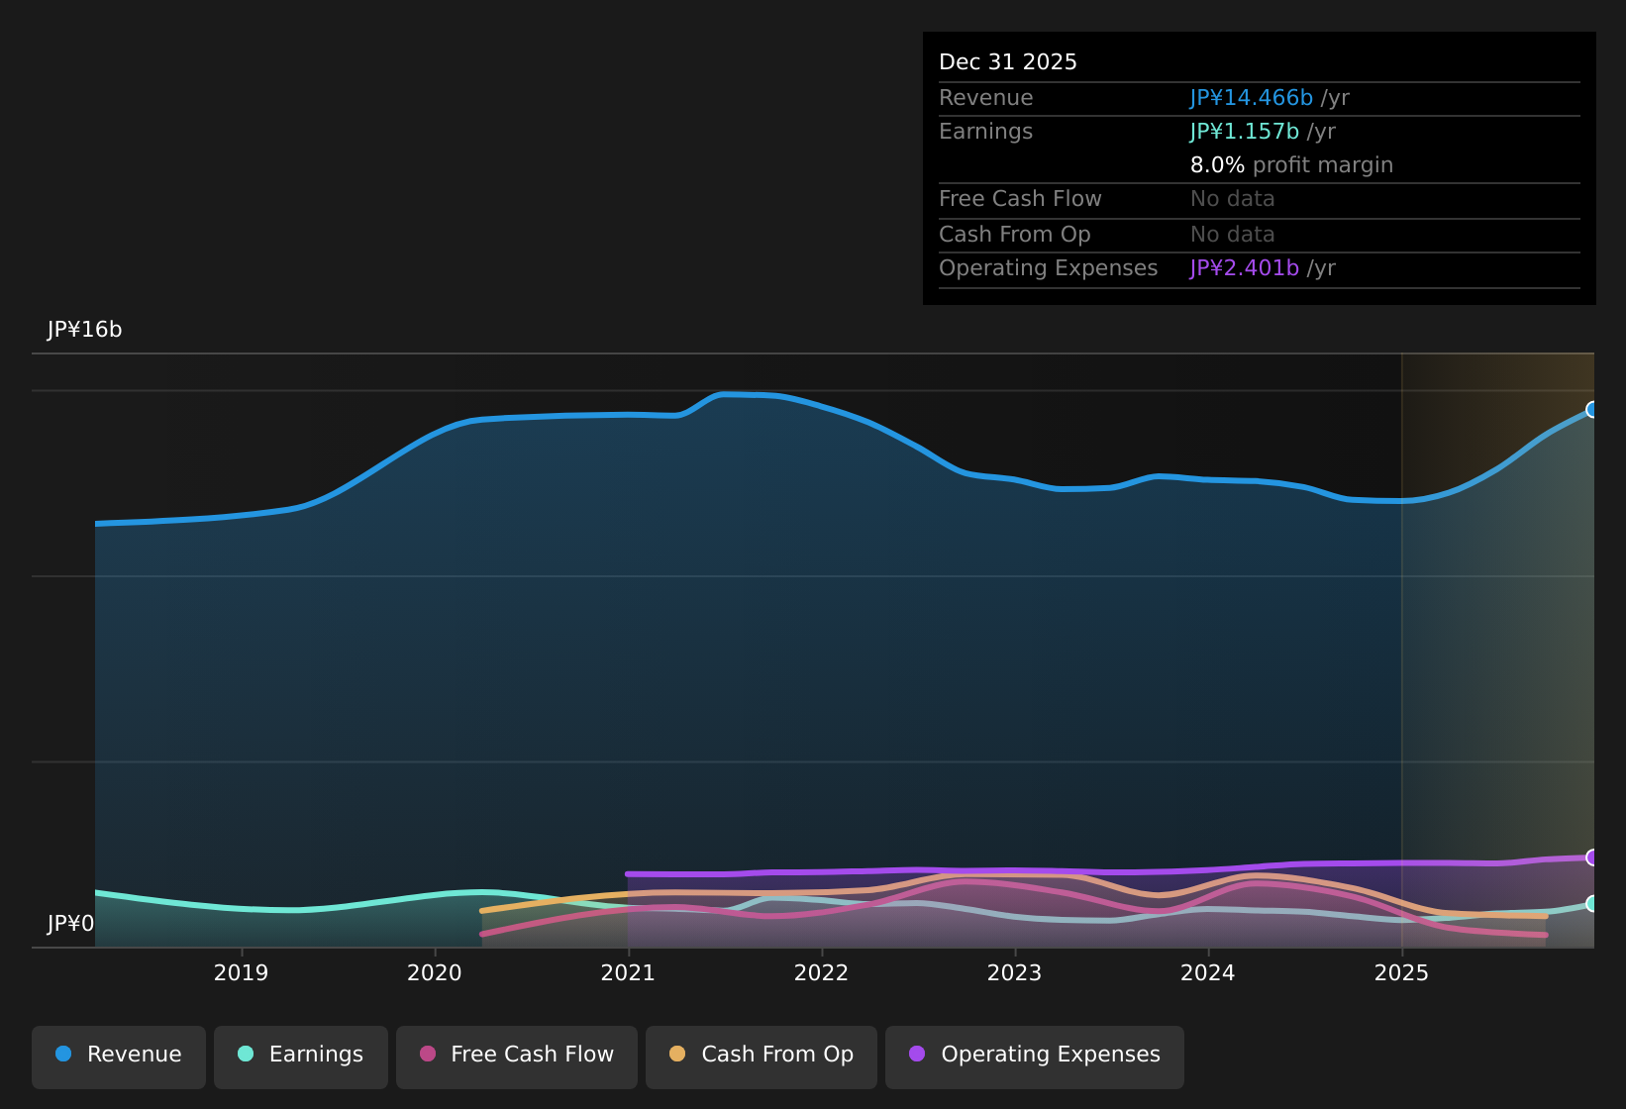1626x1109 pixels.
Task: Toggle the Cash From Op series off
Action: tap(761, 1055)
